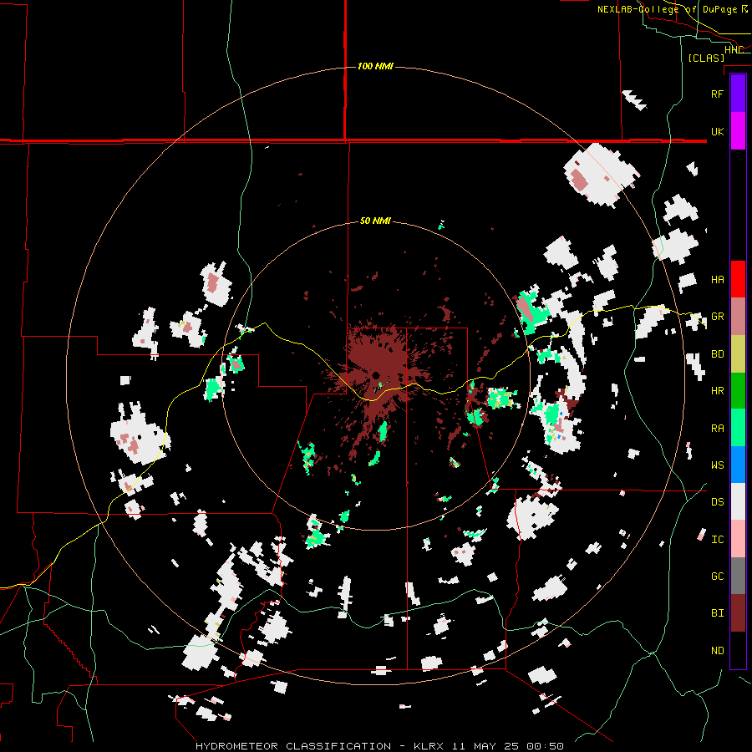This screenshot has width=752, height=752.
Task: Click the ND legend label
Action: coord(717,651)
